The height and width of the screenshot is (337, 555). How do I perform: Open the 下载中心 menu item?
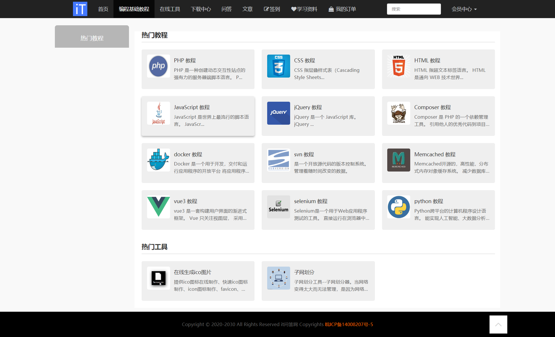[x=201, y=9]
